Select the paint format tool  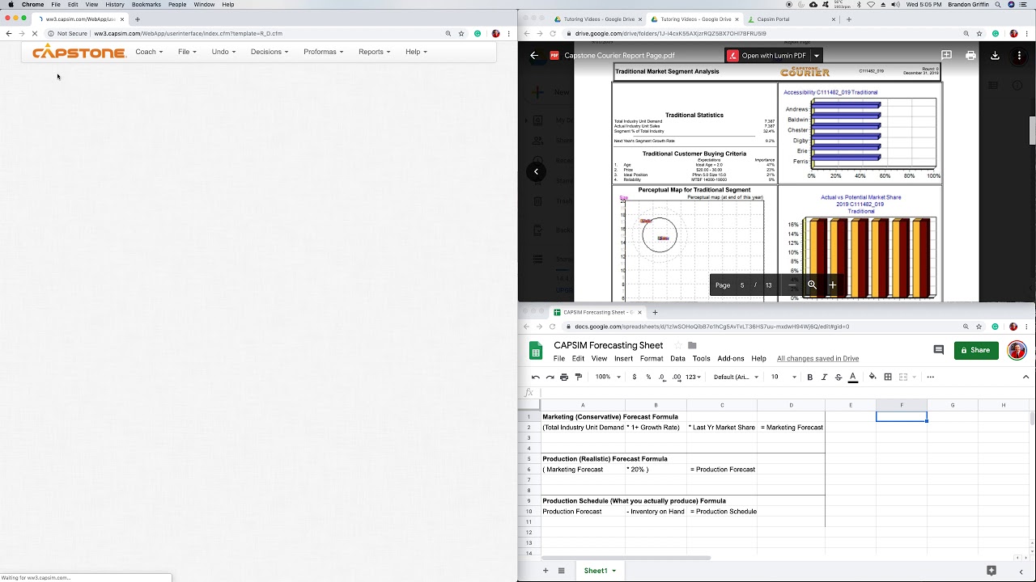pos(578,377)
